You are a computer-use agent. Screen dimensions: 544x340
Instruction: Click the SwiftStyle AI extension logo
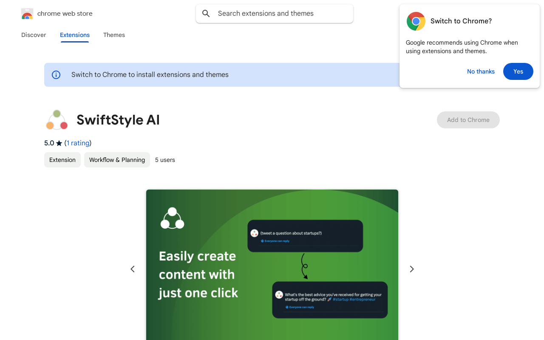[57, 120]
